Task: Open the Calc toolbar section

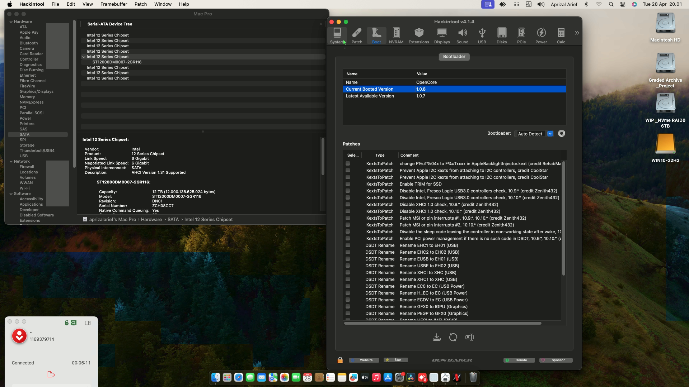Action: (561, 36)
